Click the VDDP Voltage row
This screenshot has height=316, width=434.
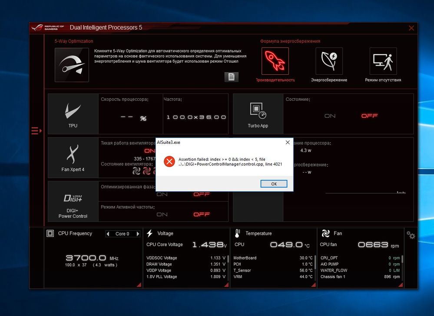tap(186, 270)
